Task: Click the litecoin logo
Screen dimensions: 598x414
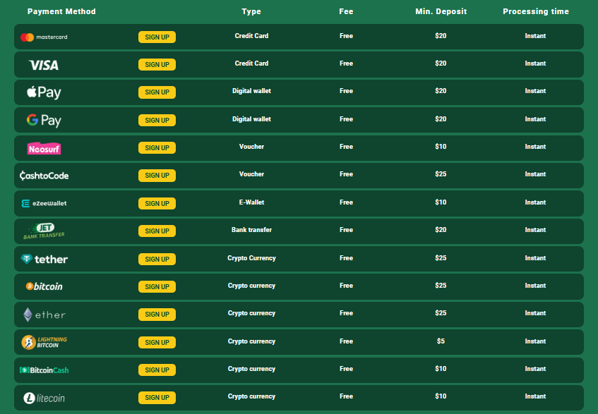Action: coord(44,398)
